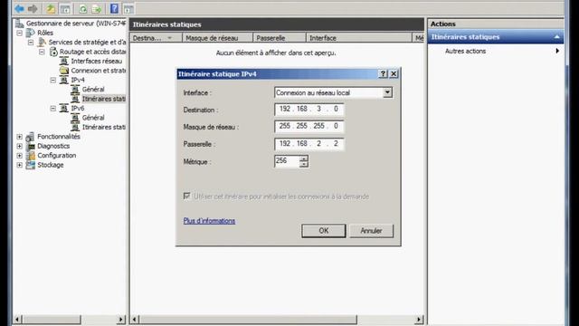
Task: Toggle the console tree pane toolbar icon
Action: (65, 8)
